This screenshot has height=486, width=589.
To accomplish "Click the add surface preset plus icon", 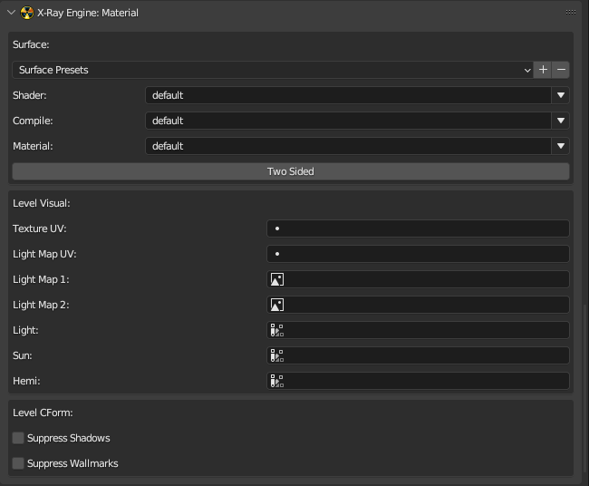I will tap(543, 70).
